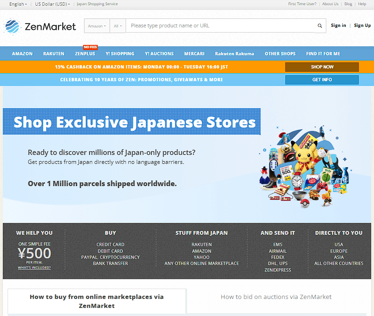Expand the All category dropdown in search
Image resolution: width=374 pixels, height=316 pixels.
118,26
